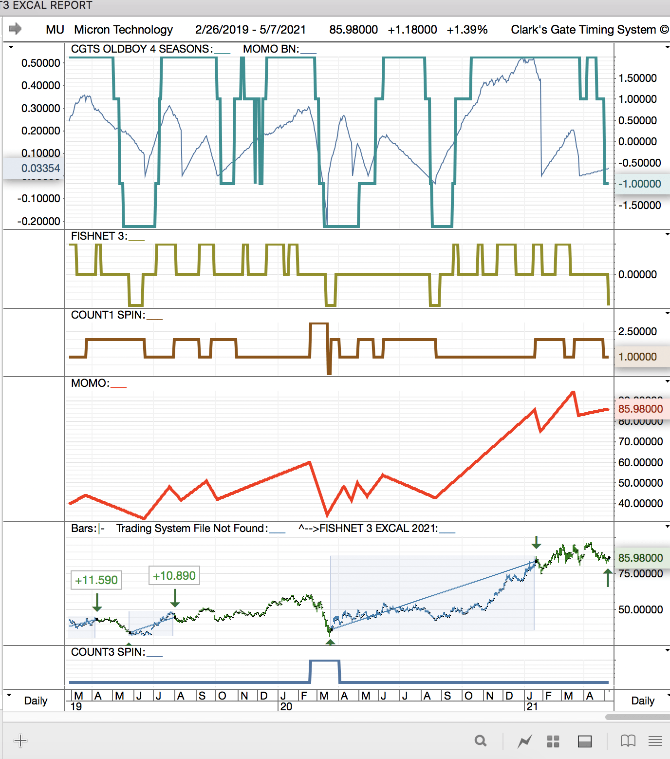Click the horizontal lines list icon

click(x=655, y=741)
